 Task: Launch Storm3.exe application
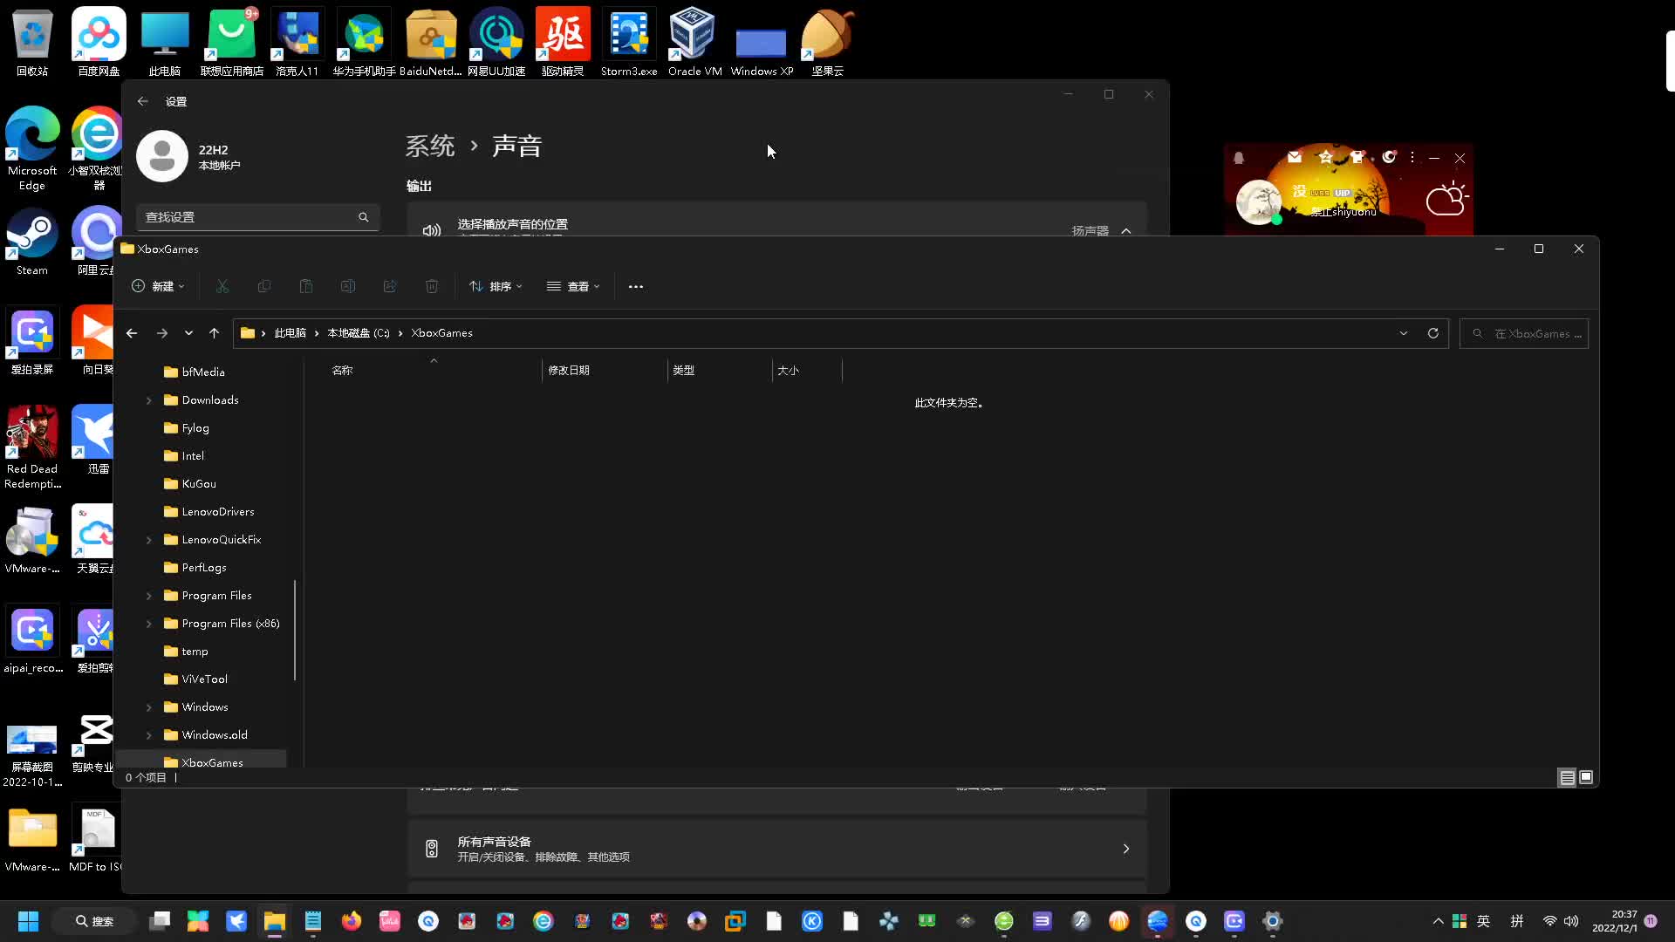tap(628, 41)
